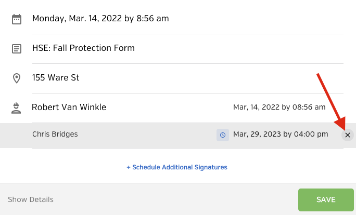The height and width of the screenshot is (215, 356).
Task: Edit the Mar, 29, 2023 by 04:00 pm time
Action: coord(281,135)
